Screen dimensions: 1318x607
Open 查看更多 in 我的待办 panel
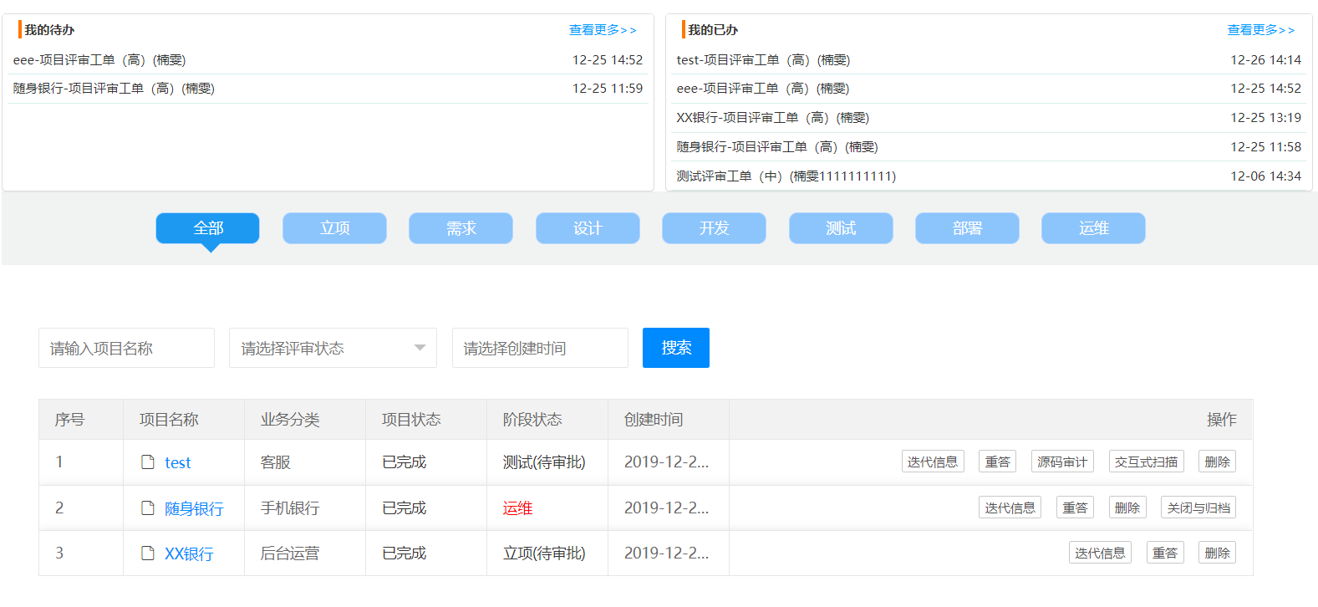tap(603, 30)
